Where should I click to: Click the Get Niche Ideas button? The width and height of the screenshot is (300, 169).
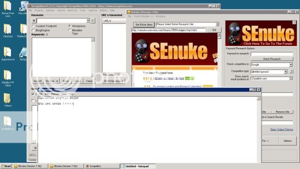pos(144,24)
